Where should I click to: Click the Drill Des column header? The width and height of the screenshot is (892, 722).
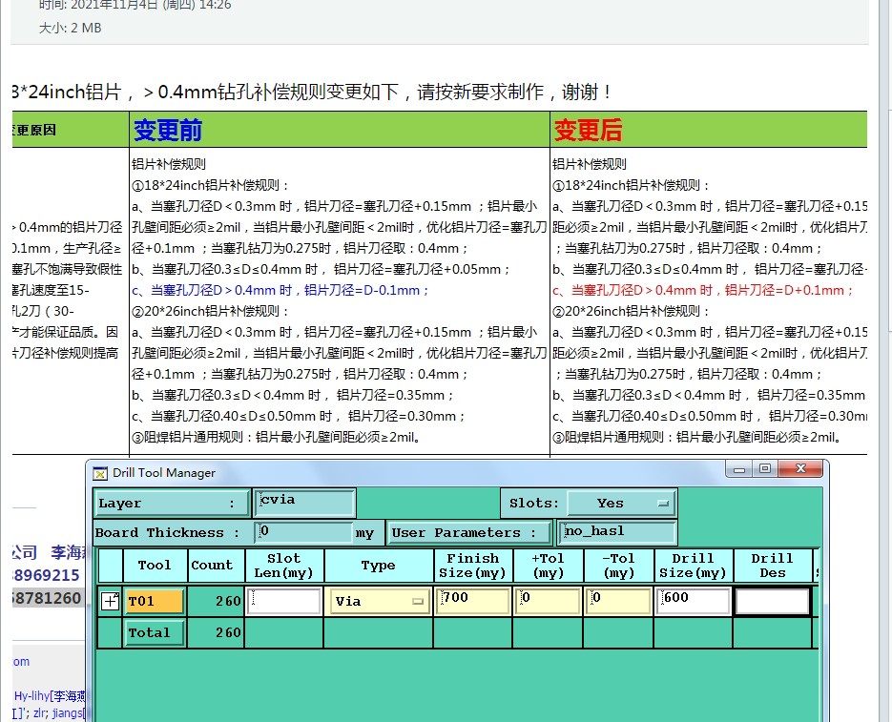pyautogui.click(x=773, y=566)
